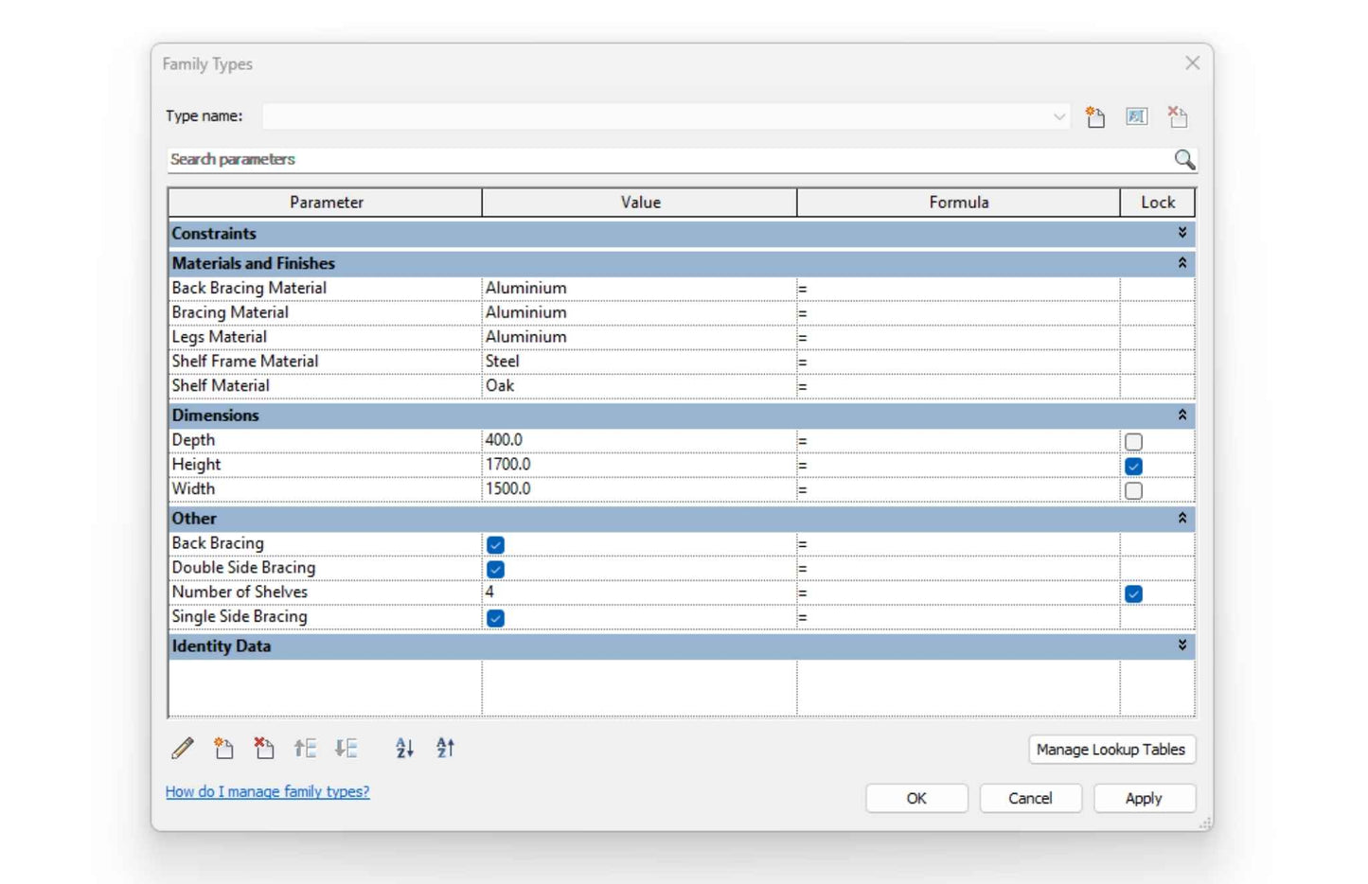Collapse the Materials and Finishes group
Image resolution: width=1368 pixels, height=884 pixels.
click(x=1181, y=263)
